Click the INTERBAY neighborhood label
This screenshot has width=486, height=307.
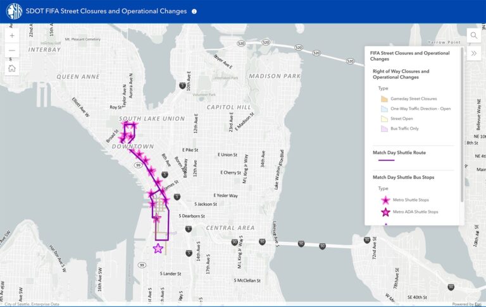pos(44,49)
